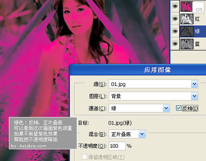Select the 绿 channel row
206x161 pixels.
193,31
